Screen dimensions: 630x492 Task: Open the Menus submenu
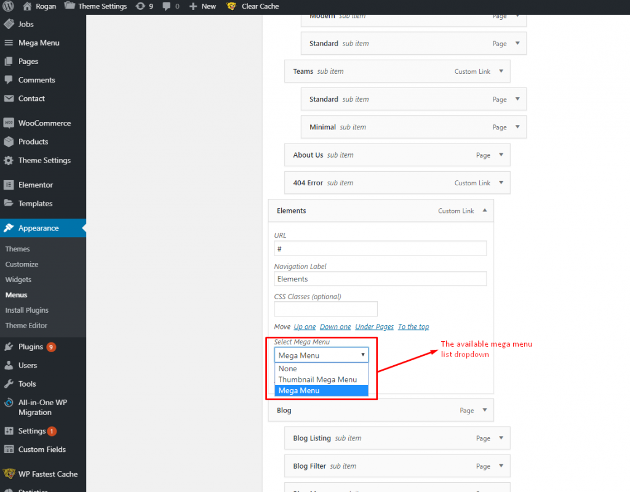tap(17, 295)
